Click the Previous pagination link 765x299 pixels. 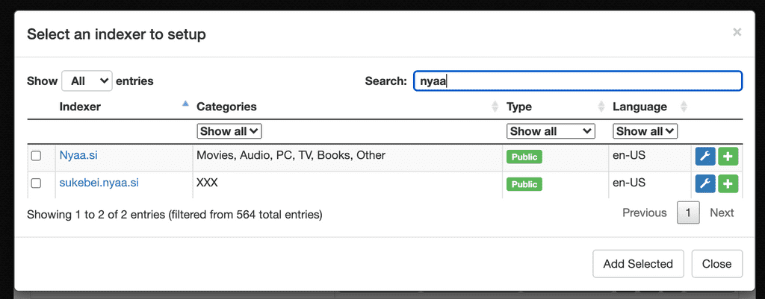644,213
